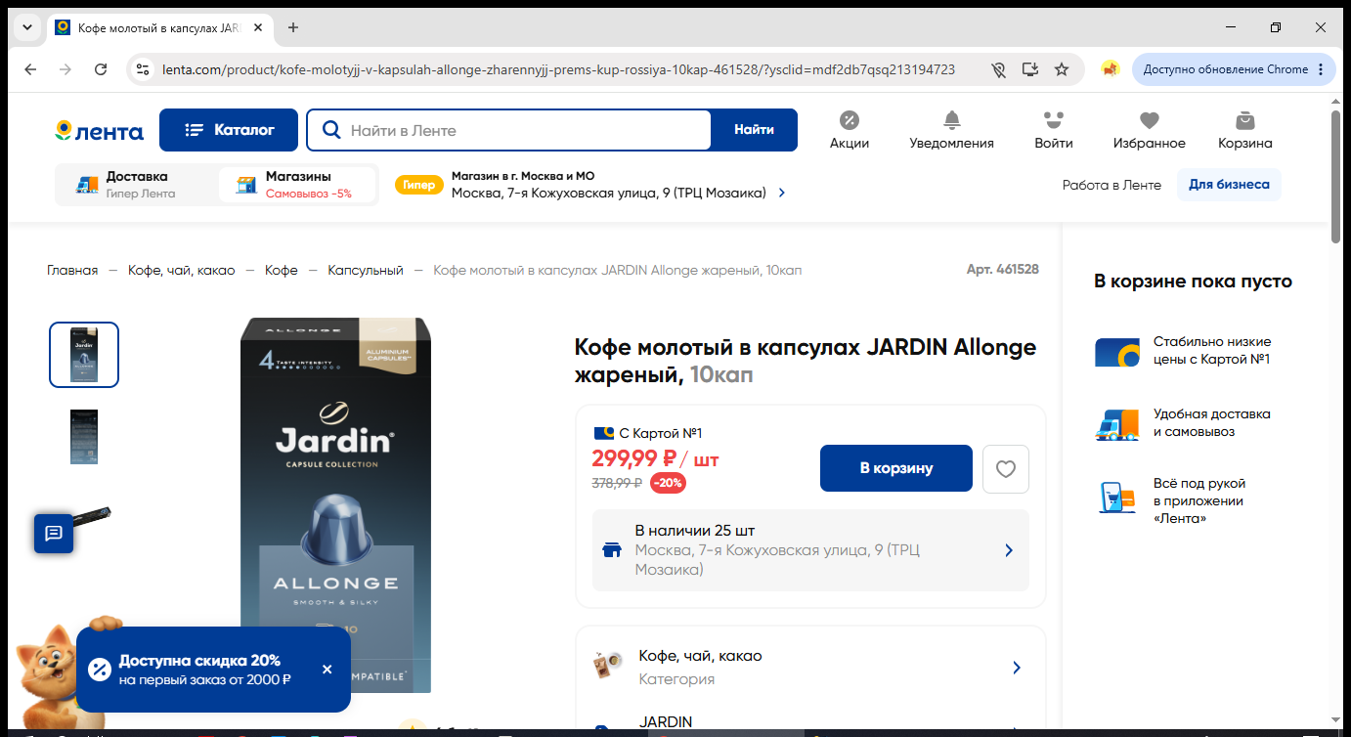Open Работа в Ленте link
The width and height of the screenshot is (1351, 737).
(1111, 185)
